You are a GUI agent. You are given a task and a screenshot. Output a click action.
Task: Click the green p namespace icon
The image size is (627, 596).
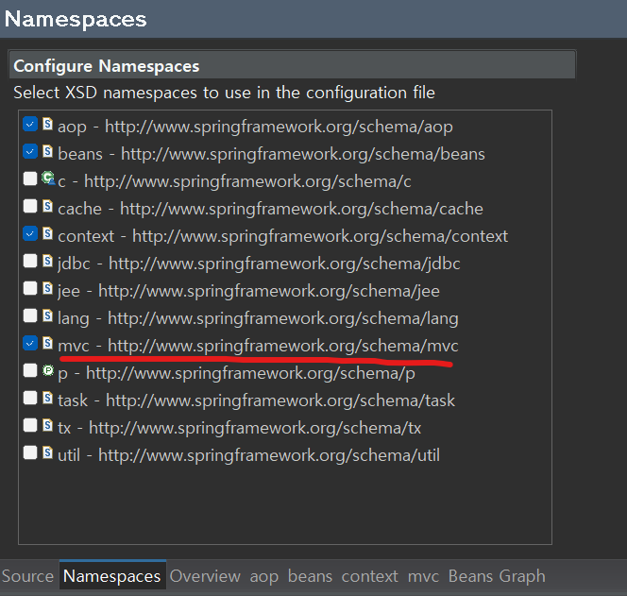[x=48, y=370]
